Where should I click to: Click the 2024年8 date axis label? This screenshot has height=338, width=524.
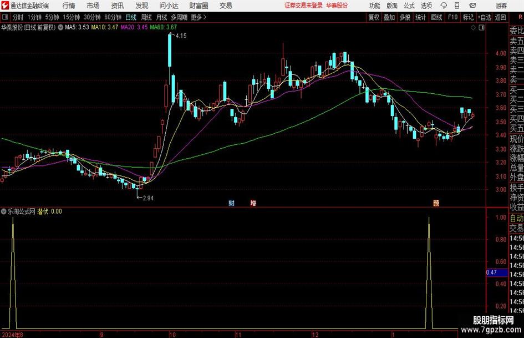[x=12, y=335]
